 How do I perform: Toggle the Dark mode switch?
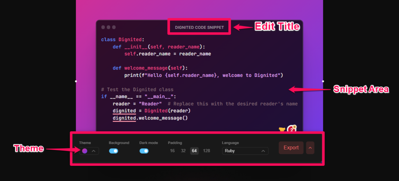click(x=144, y=151)
